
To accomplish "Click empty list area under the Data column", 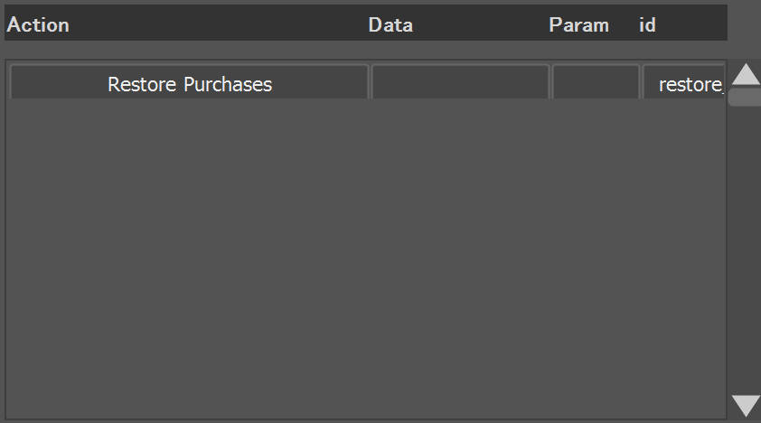I will tap(460, 257).
